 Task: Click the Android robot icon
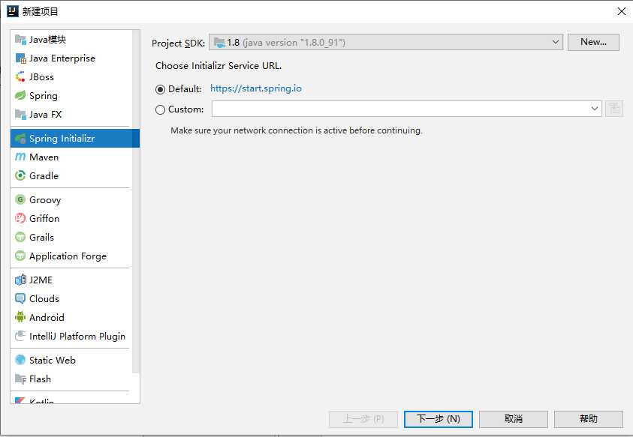(x=20, y=317)
